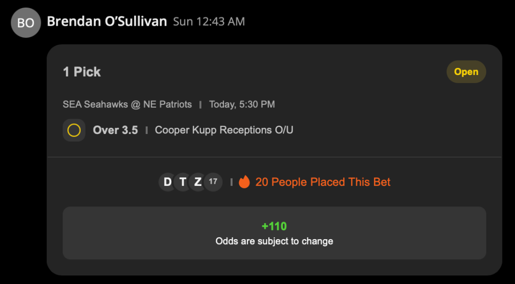Click the Z user avatar

coord(198,182)
